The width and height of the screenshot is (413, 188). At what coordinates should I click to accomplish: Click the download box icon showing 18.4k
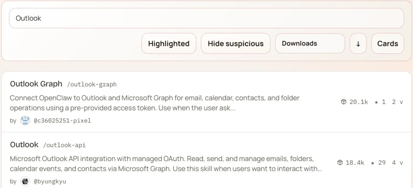(340, 163)
